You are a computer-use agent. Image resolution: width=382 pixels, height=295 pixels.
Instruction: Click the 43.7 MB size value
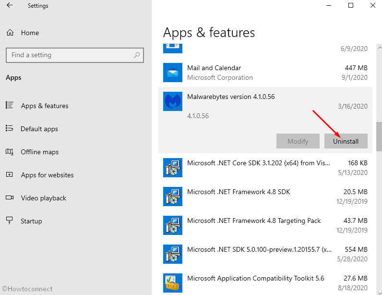click(355, 221)
